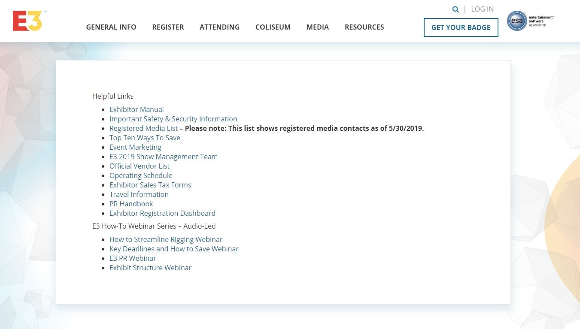Open the Exhibit Structure Webinar link
The height and width of the screenshot is (329, 580).
click(x=150, y=268)
